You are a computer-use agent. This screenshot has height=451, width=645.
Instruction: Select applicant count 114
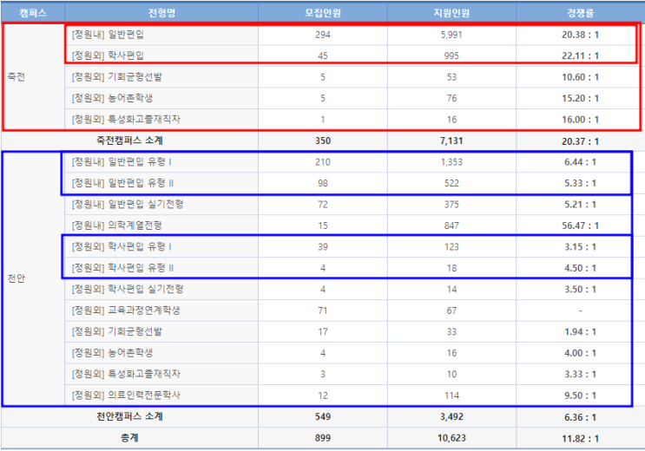451,395
